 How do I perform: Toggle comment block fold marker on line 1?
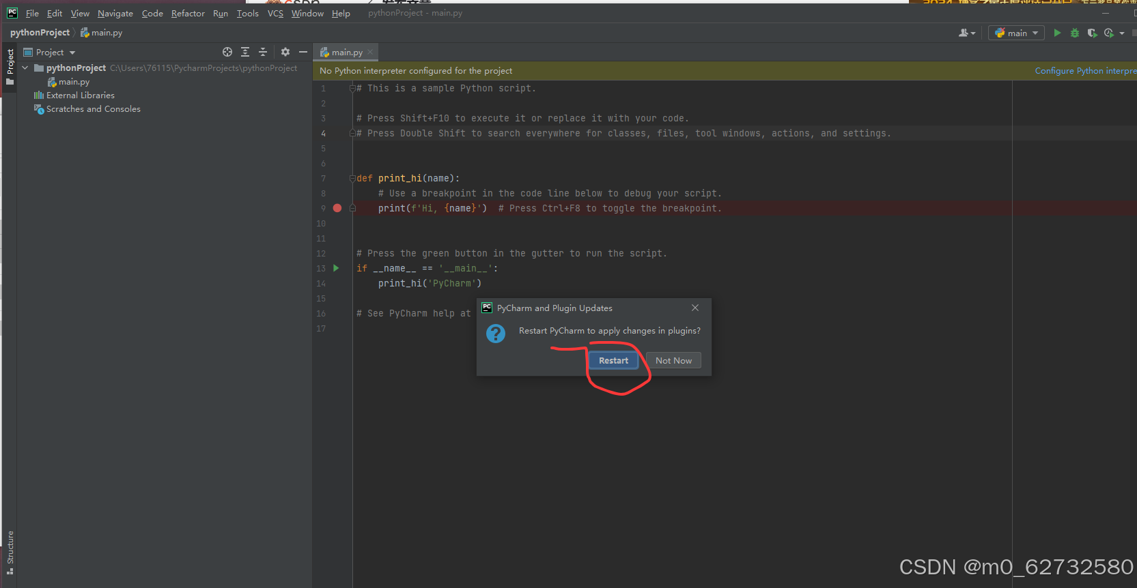click(352, 88)
